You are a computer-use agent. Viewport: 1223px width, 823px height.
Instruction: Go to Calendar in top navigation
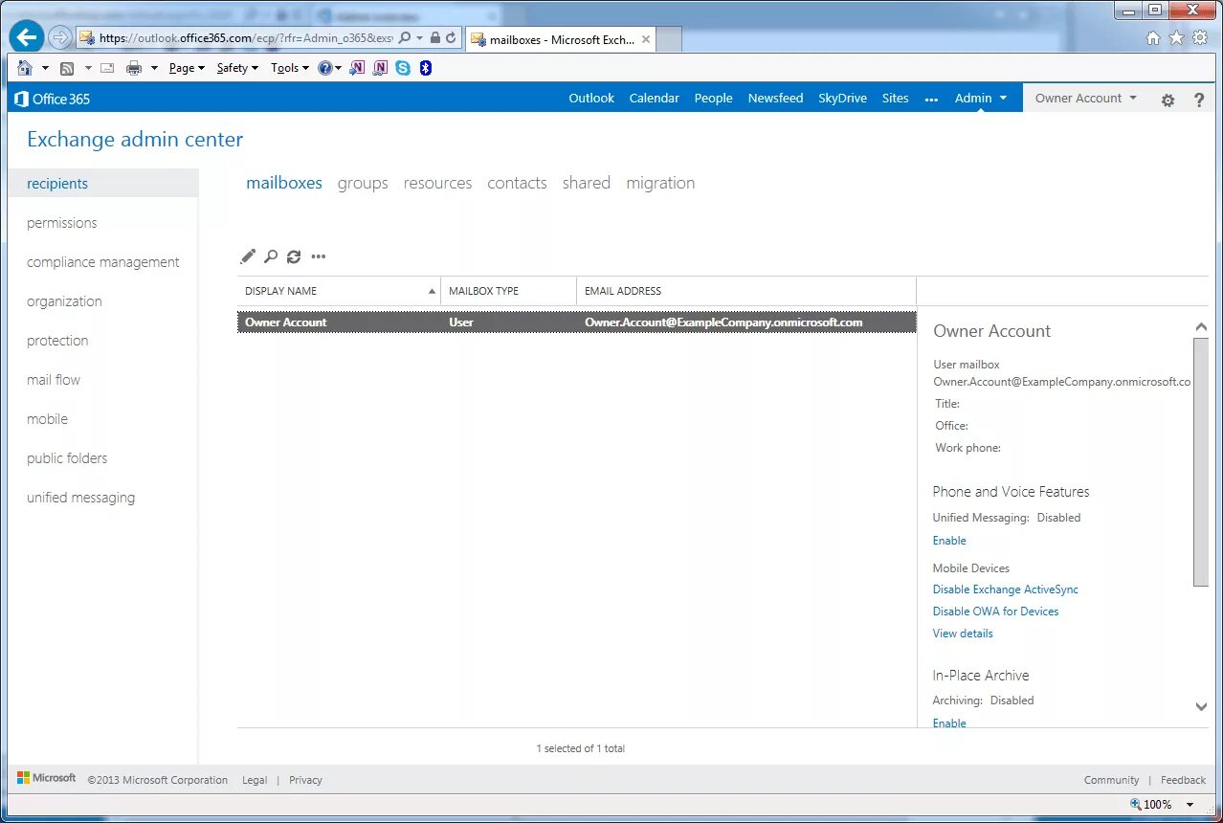tap(654, 98)
